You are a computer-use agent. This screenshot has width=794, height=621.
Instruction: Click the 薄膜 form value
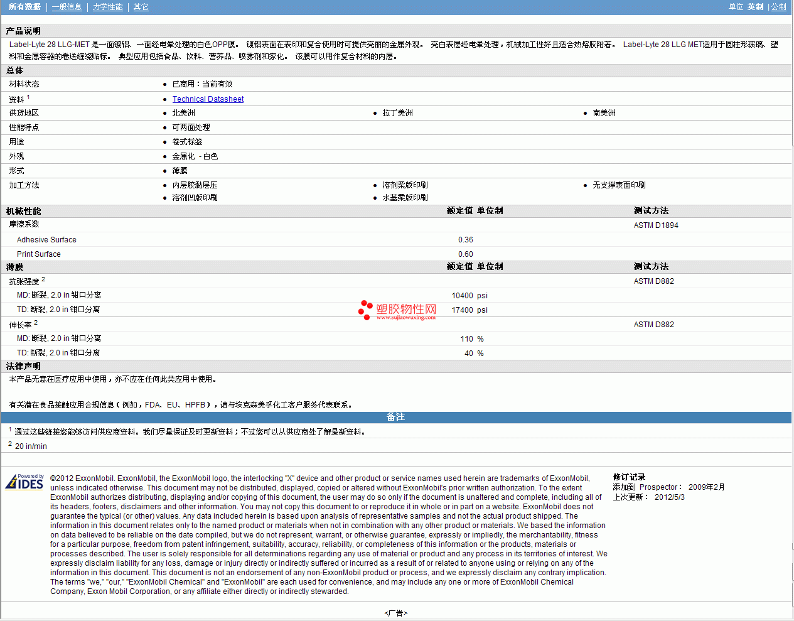pyautogui.click(x=180, y=171)
